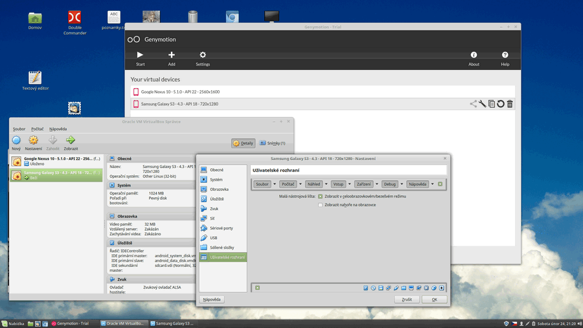Confirm settings with OK button
Image resolution: width=583 pixels, height=328 pixels.
coord(434,299)
